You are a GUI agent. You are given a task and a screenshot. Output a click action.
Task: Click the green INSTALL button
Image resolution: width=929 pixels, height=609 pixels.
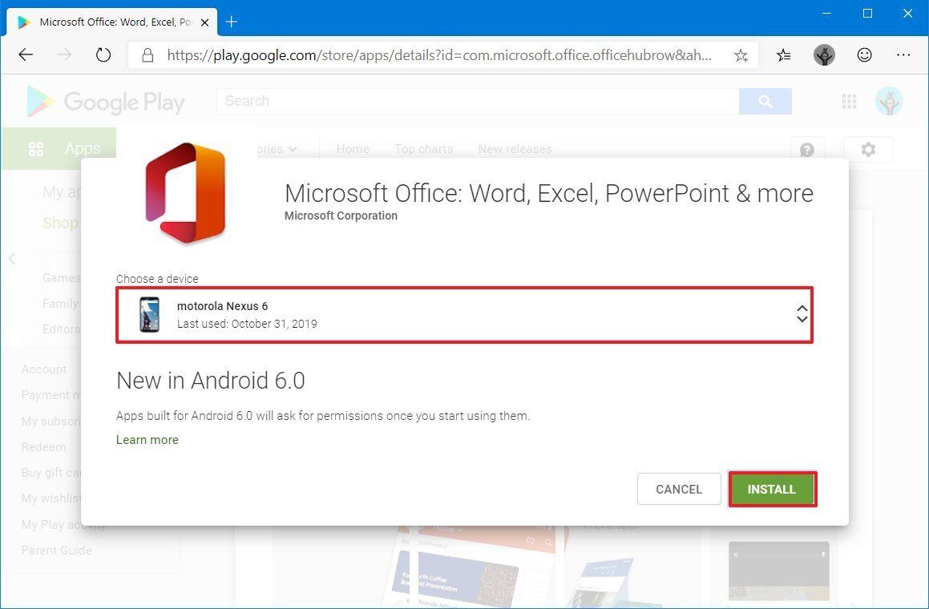[771, 489]
